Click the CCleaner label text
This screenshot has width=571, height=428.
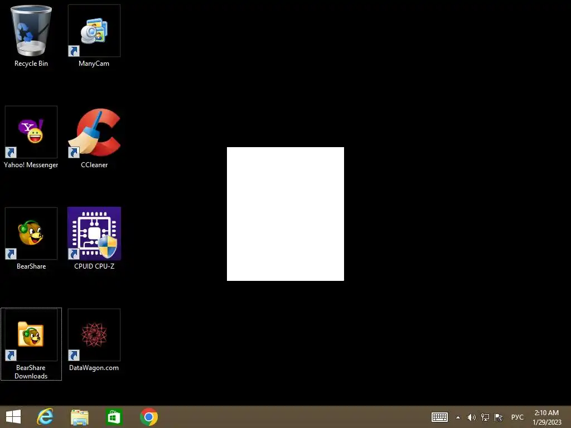[x=94, y=165]
